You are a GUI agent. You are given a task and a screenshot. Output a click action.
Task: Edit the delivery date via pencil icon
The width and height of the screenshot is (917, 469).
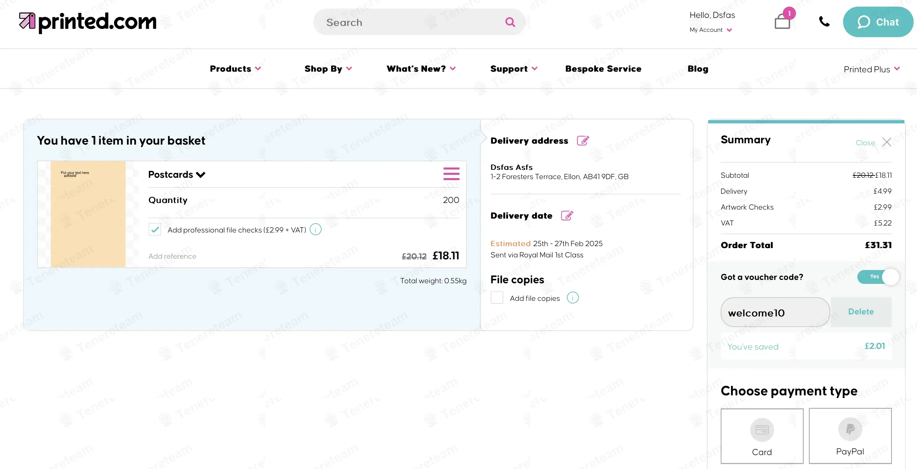coord(567,215)
